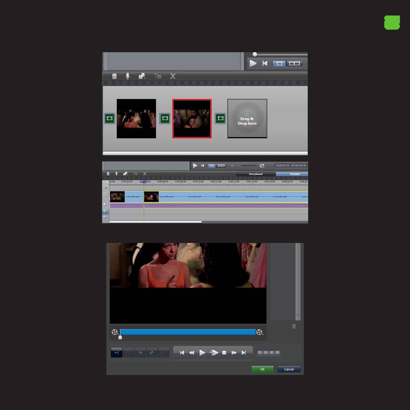Open add media icon in storyboard toolbar
410x410 pixels.
[142, 76]
